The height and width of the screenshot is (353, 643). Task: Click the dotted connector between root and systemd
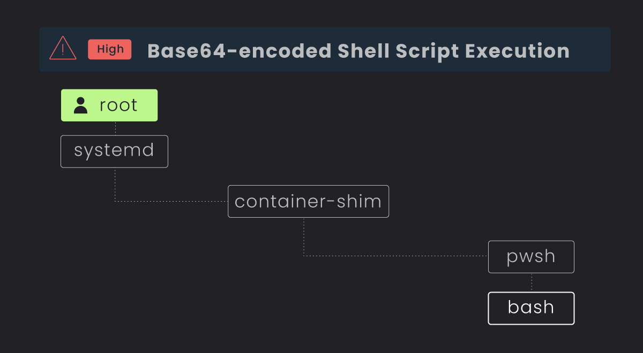click(x=115, y=128)
